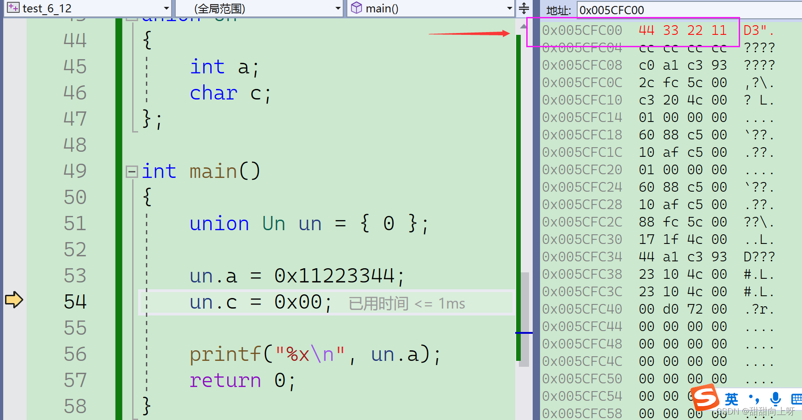Collapse the int main() code block

click(x=132, y=172)
